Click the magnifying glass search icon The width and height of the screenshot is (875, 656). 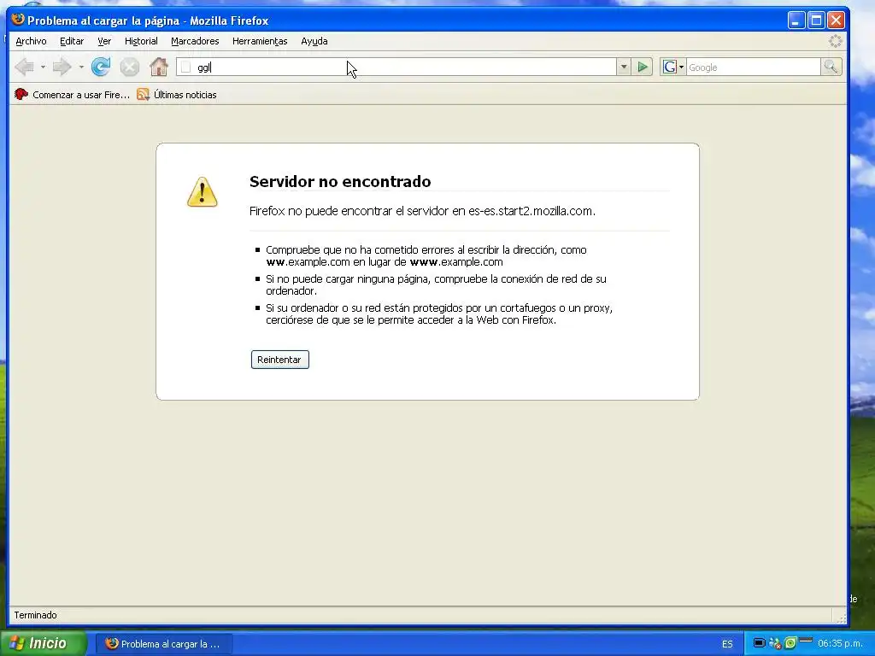click(831, 67)
